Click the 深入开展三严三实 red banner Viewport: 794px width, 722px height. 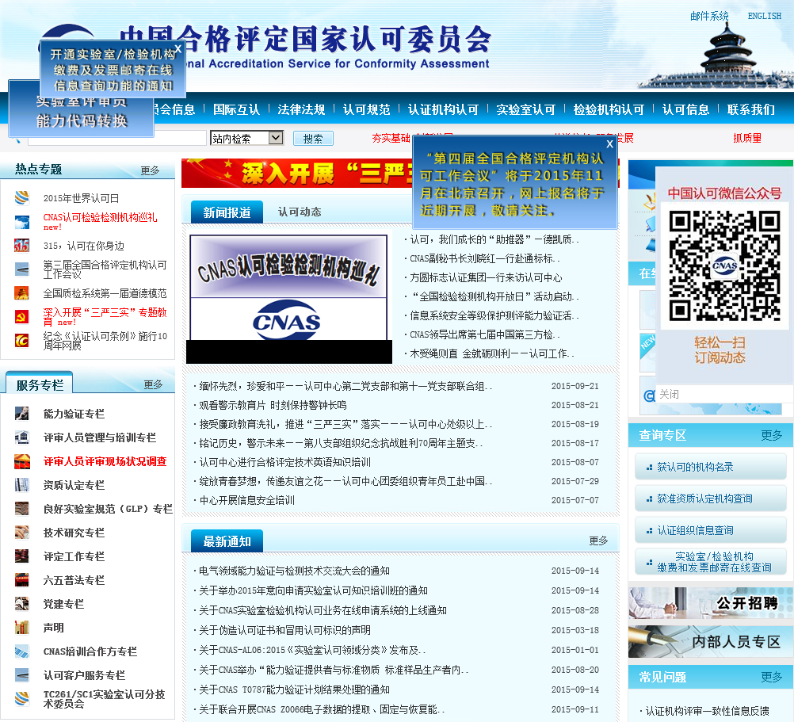pyautogui.click(x=298, y=174)
